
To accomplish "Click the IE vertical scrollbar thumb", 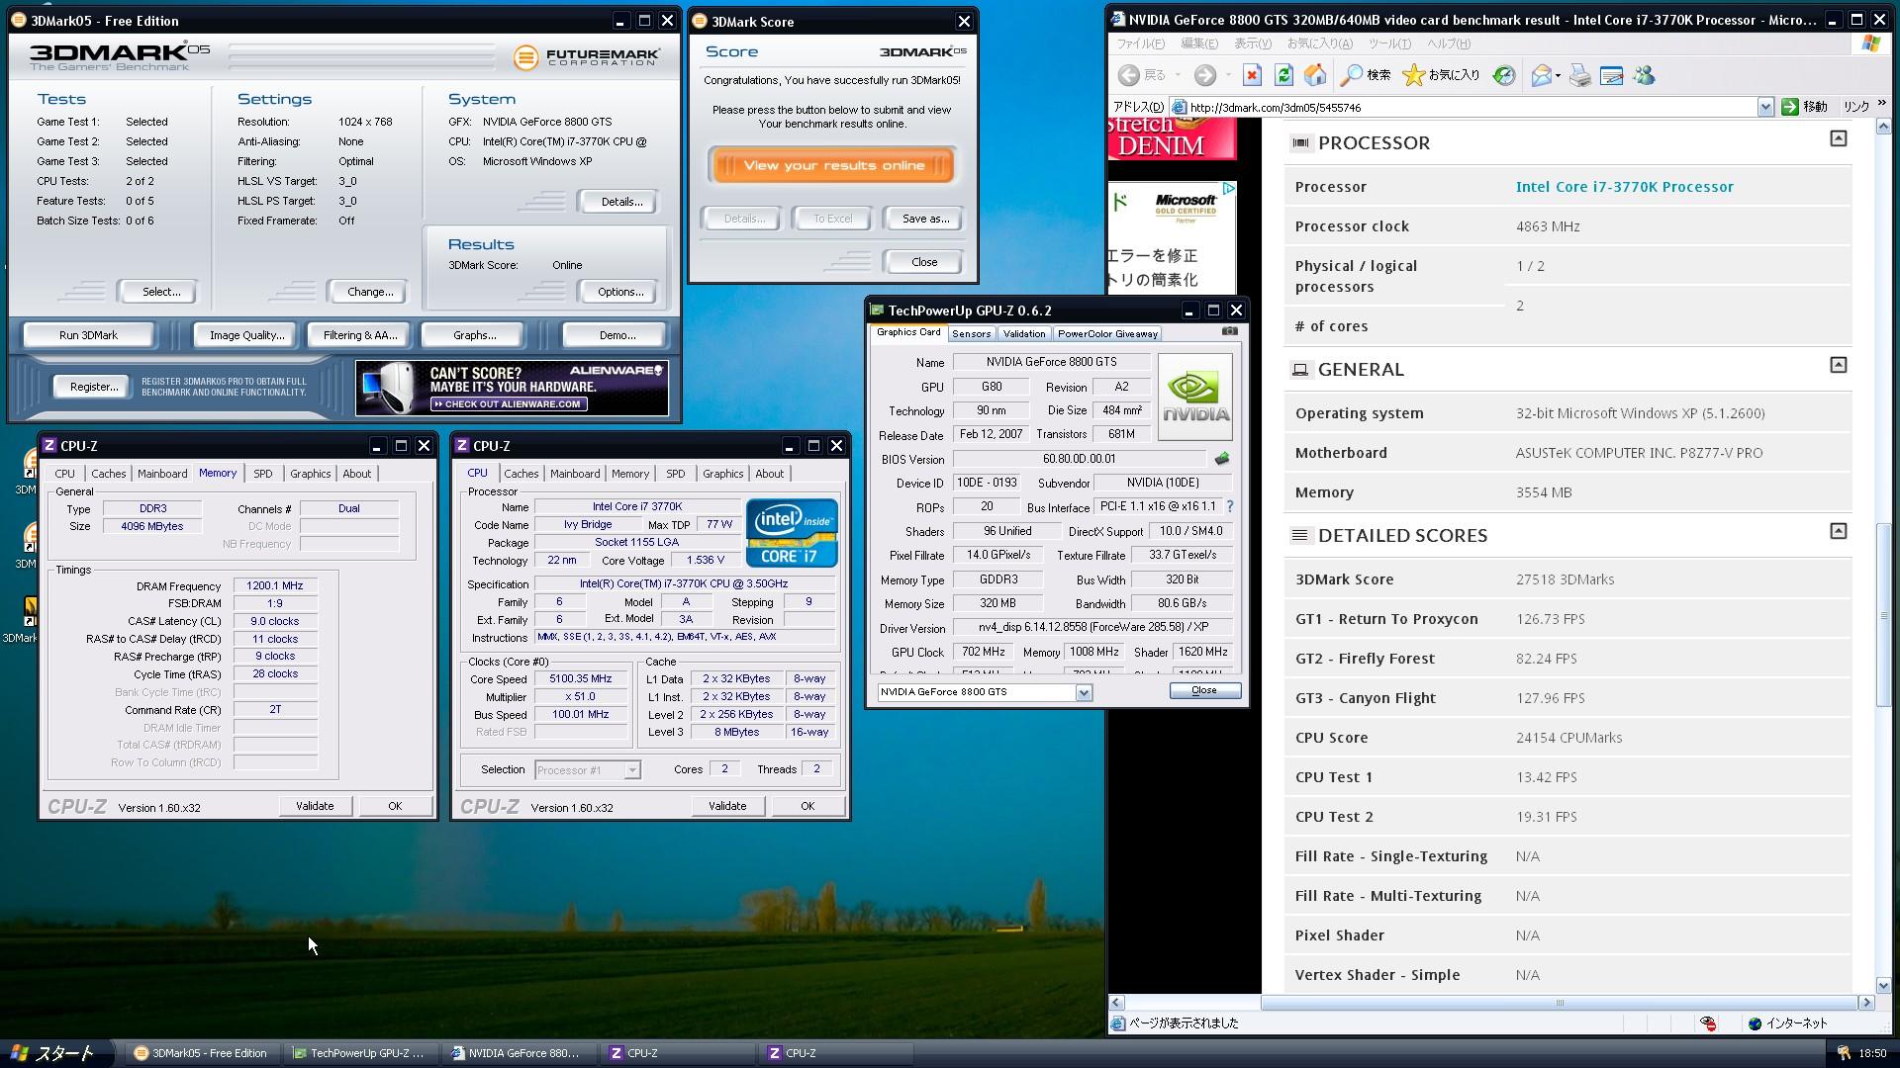I will pos(1883,613).
